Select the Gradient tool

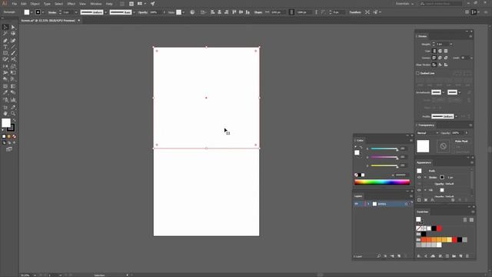13,86
